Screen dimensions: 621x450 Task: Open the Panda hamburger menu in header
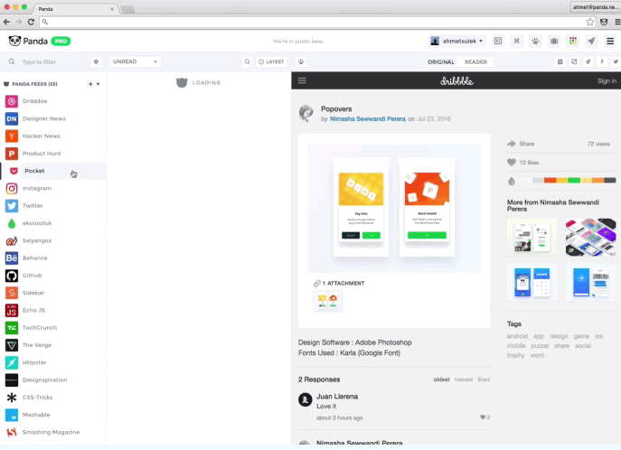610,41
